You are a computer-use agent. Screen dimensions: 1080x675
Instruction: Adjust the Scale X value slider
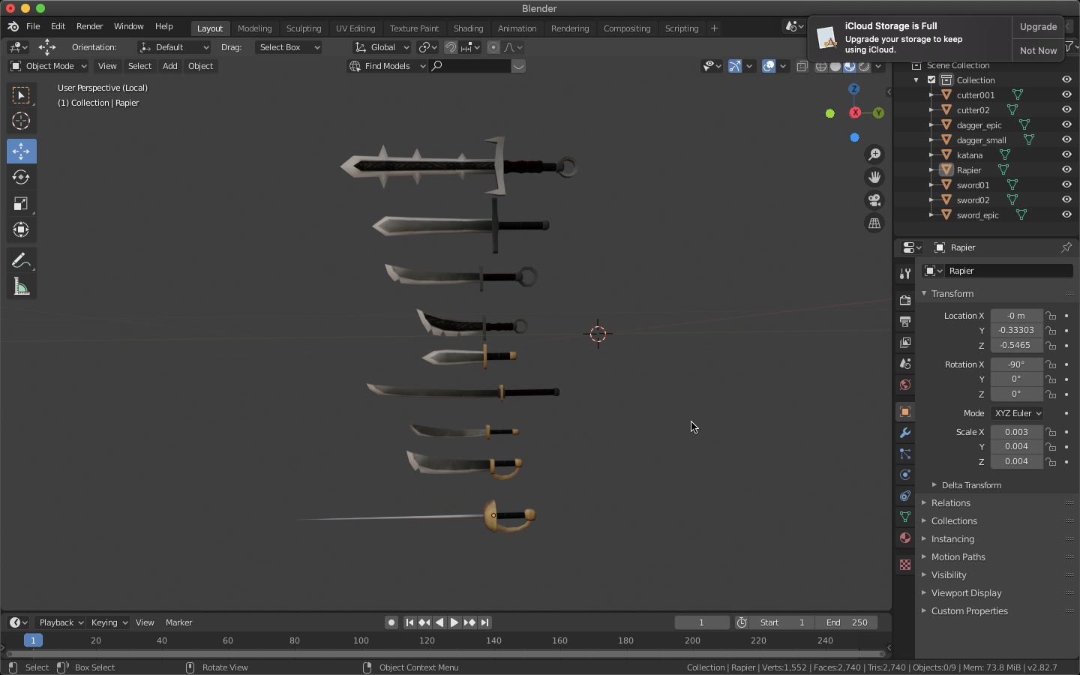pos(1016,432)
